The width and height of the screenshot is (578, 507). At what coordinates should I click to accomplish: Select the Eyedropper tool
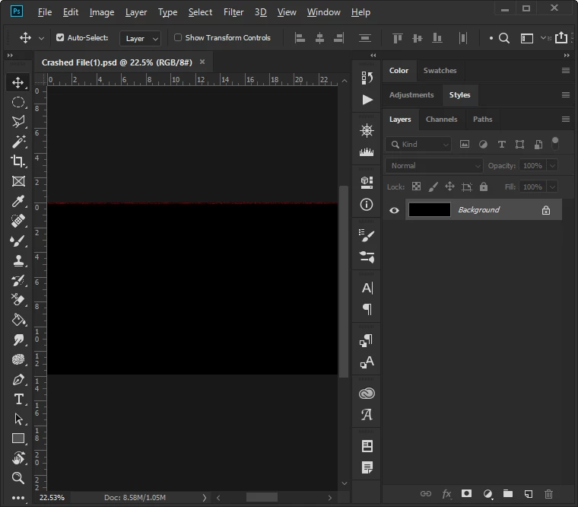17,201
